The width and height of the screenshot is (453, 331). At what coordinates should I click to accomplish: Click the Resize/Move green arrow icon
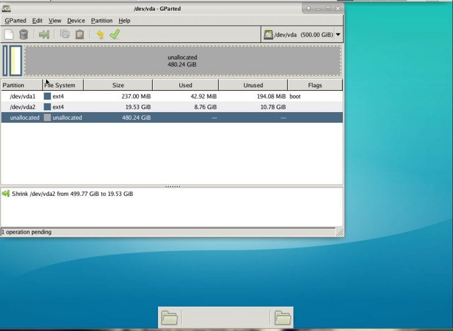pos(44,35)
